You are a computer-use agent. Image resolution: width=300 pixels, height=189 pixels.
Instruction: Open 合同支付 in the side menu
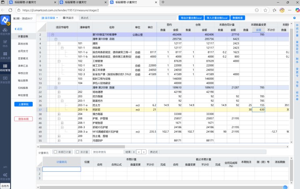coord(23,51)
